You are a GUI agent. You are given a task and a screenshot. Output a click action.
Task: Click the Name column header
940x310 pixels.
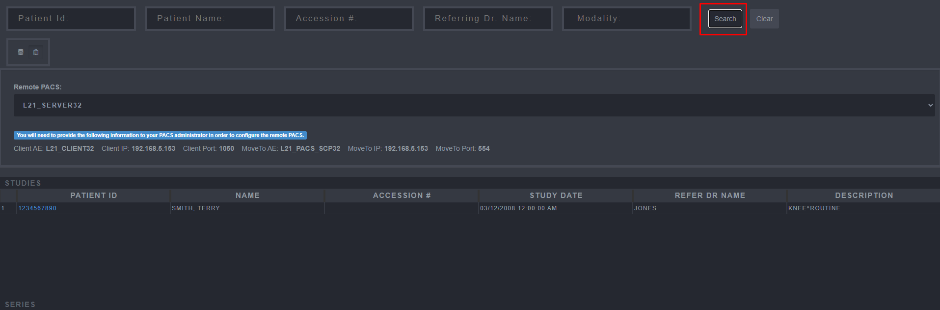[247, 196]
